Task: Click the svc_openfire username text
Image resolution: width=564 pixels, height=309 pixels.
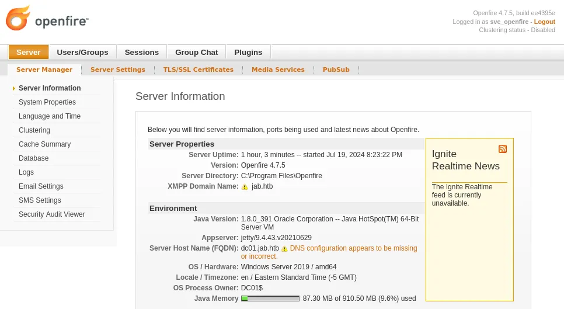Action: [x=509, y=22]
